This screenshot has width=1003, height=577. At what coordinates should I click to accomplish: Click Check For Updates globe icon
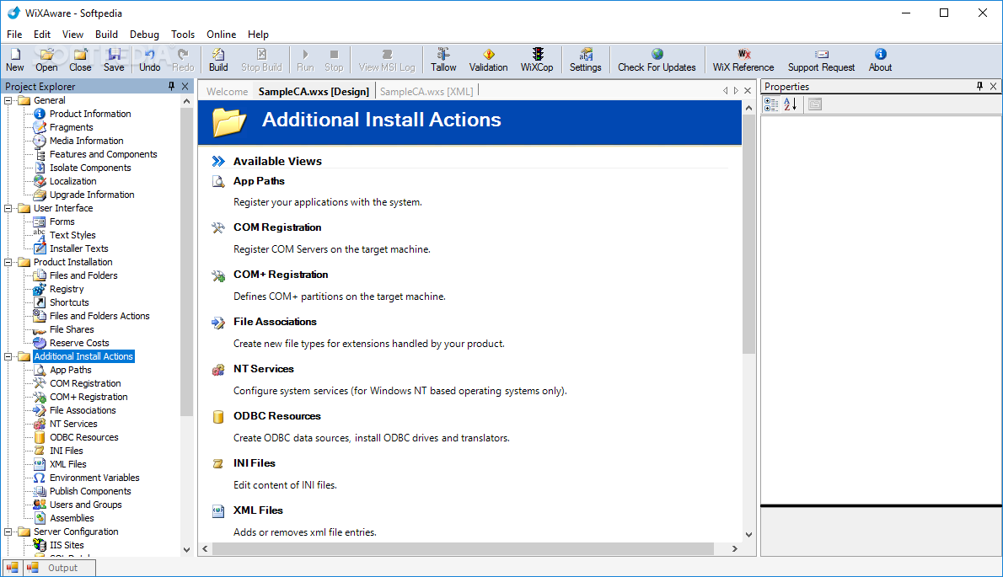click(657, 54)
